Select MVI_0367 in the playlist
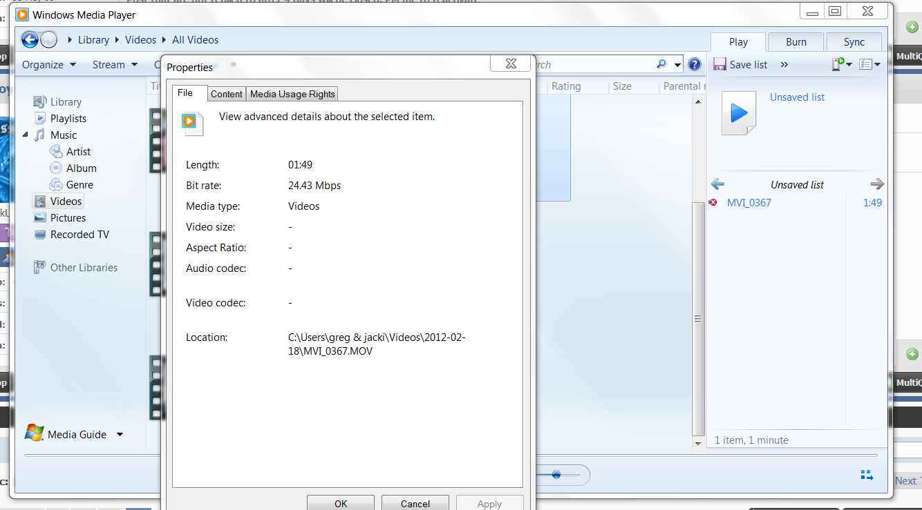This screenshot has height=510, width=922. coord(749,203)
